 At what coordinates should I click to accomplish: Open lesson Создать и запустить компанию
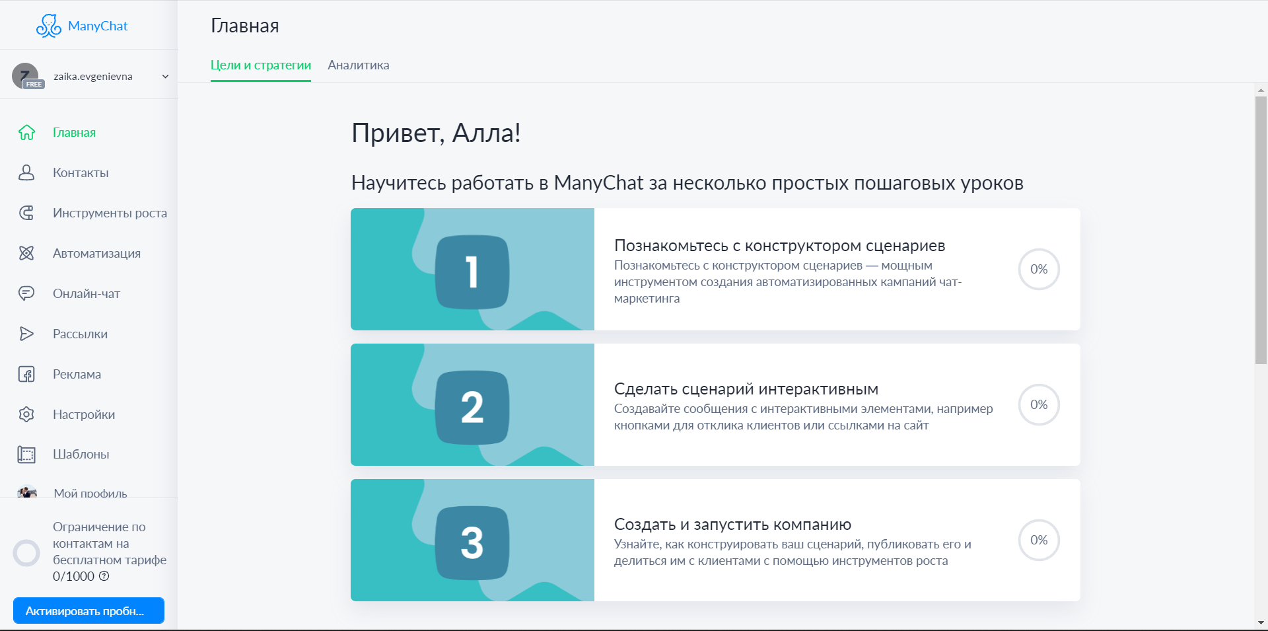(732, 525)
